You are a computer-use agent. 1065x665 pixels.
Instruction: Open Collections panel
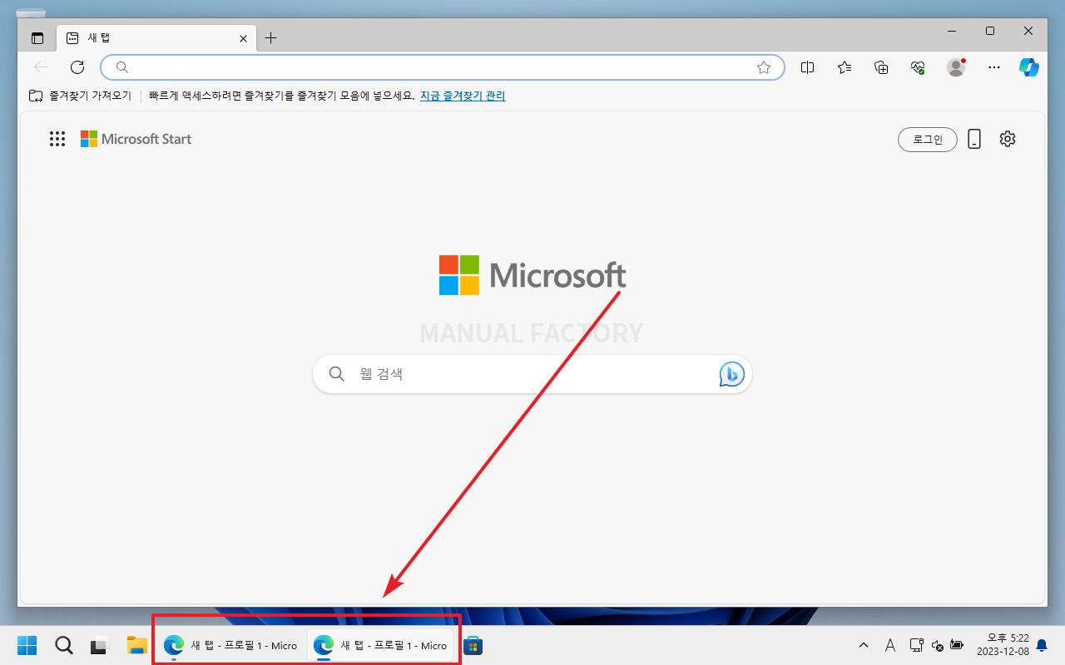coord(882,67)
